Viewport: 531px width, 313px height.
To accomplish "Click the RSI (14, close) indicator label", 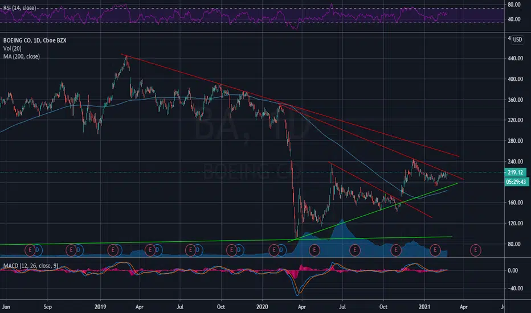I will (x=19, y=8).
